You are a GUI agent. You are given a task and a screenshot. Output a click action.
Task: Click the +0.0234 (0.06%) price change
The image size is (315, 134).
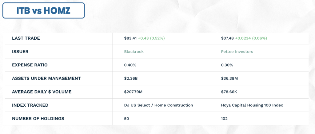coord(251,38)
